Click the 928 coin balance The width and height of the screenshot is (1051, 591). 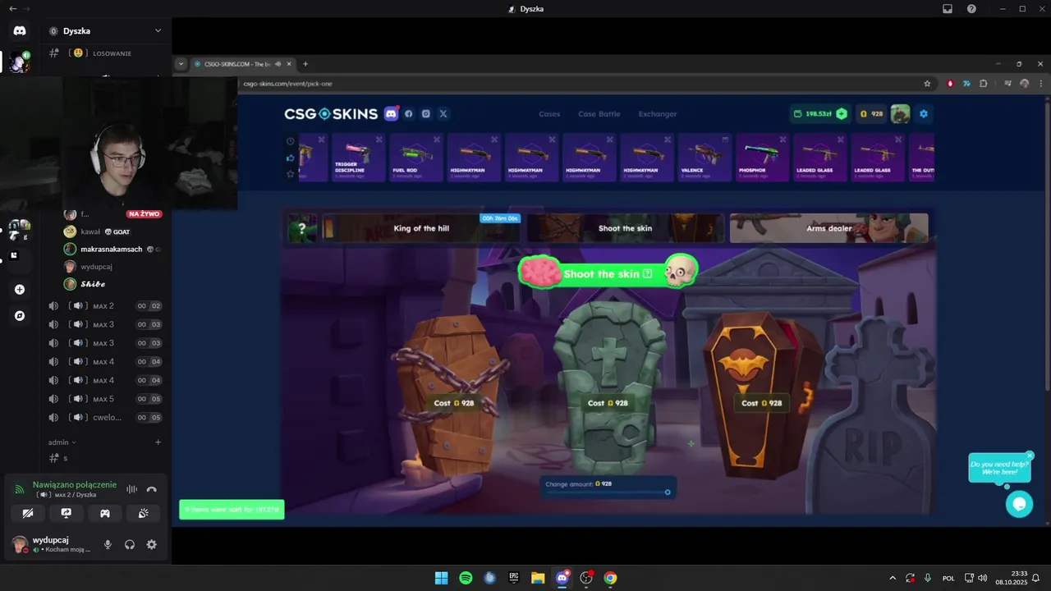(x=871, y=113)
